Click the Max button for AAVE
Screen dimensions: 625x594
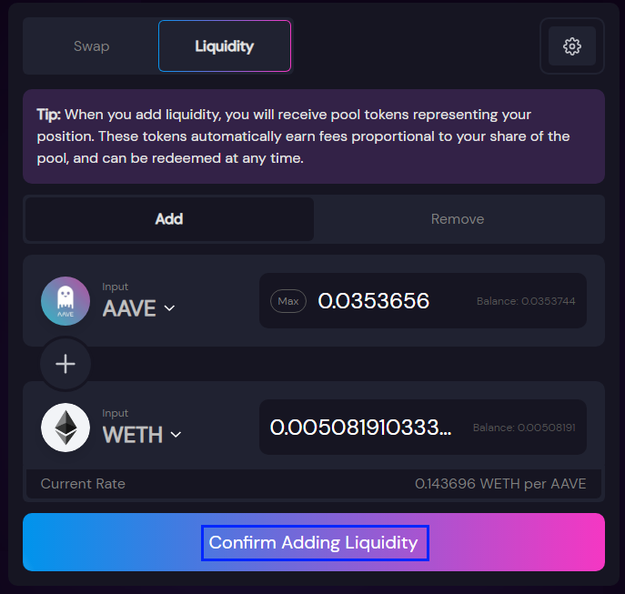click(x=288, y=301)
